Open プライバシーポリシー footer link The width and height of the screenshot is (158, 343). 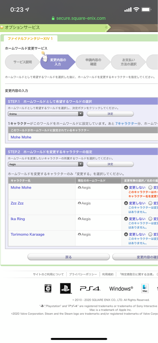(83, 274)
